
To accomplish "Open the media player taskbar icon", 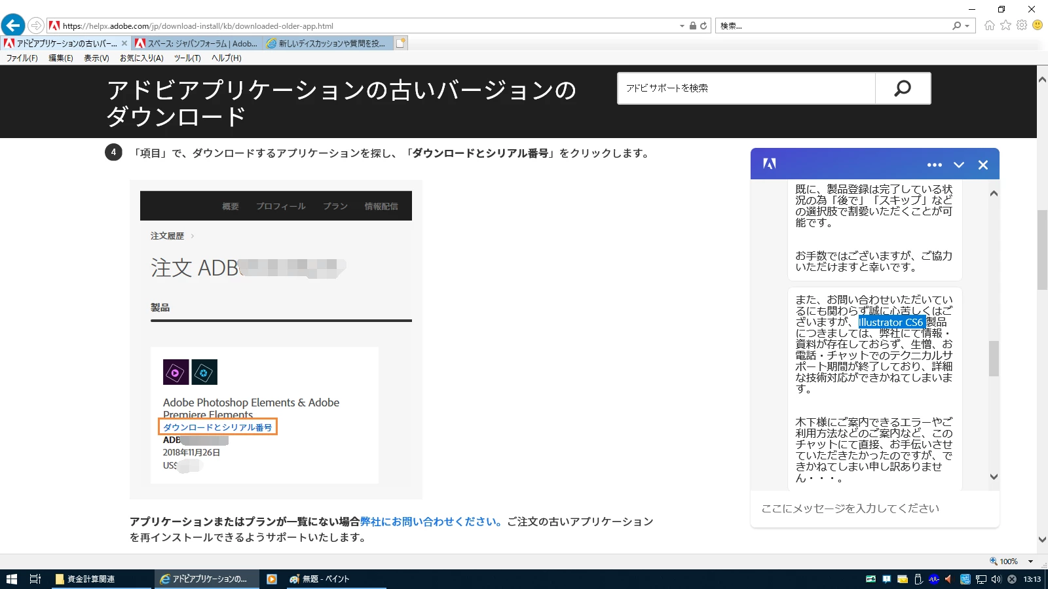I will 272,579.
